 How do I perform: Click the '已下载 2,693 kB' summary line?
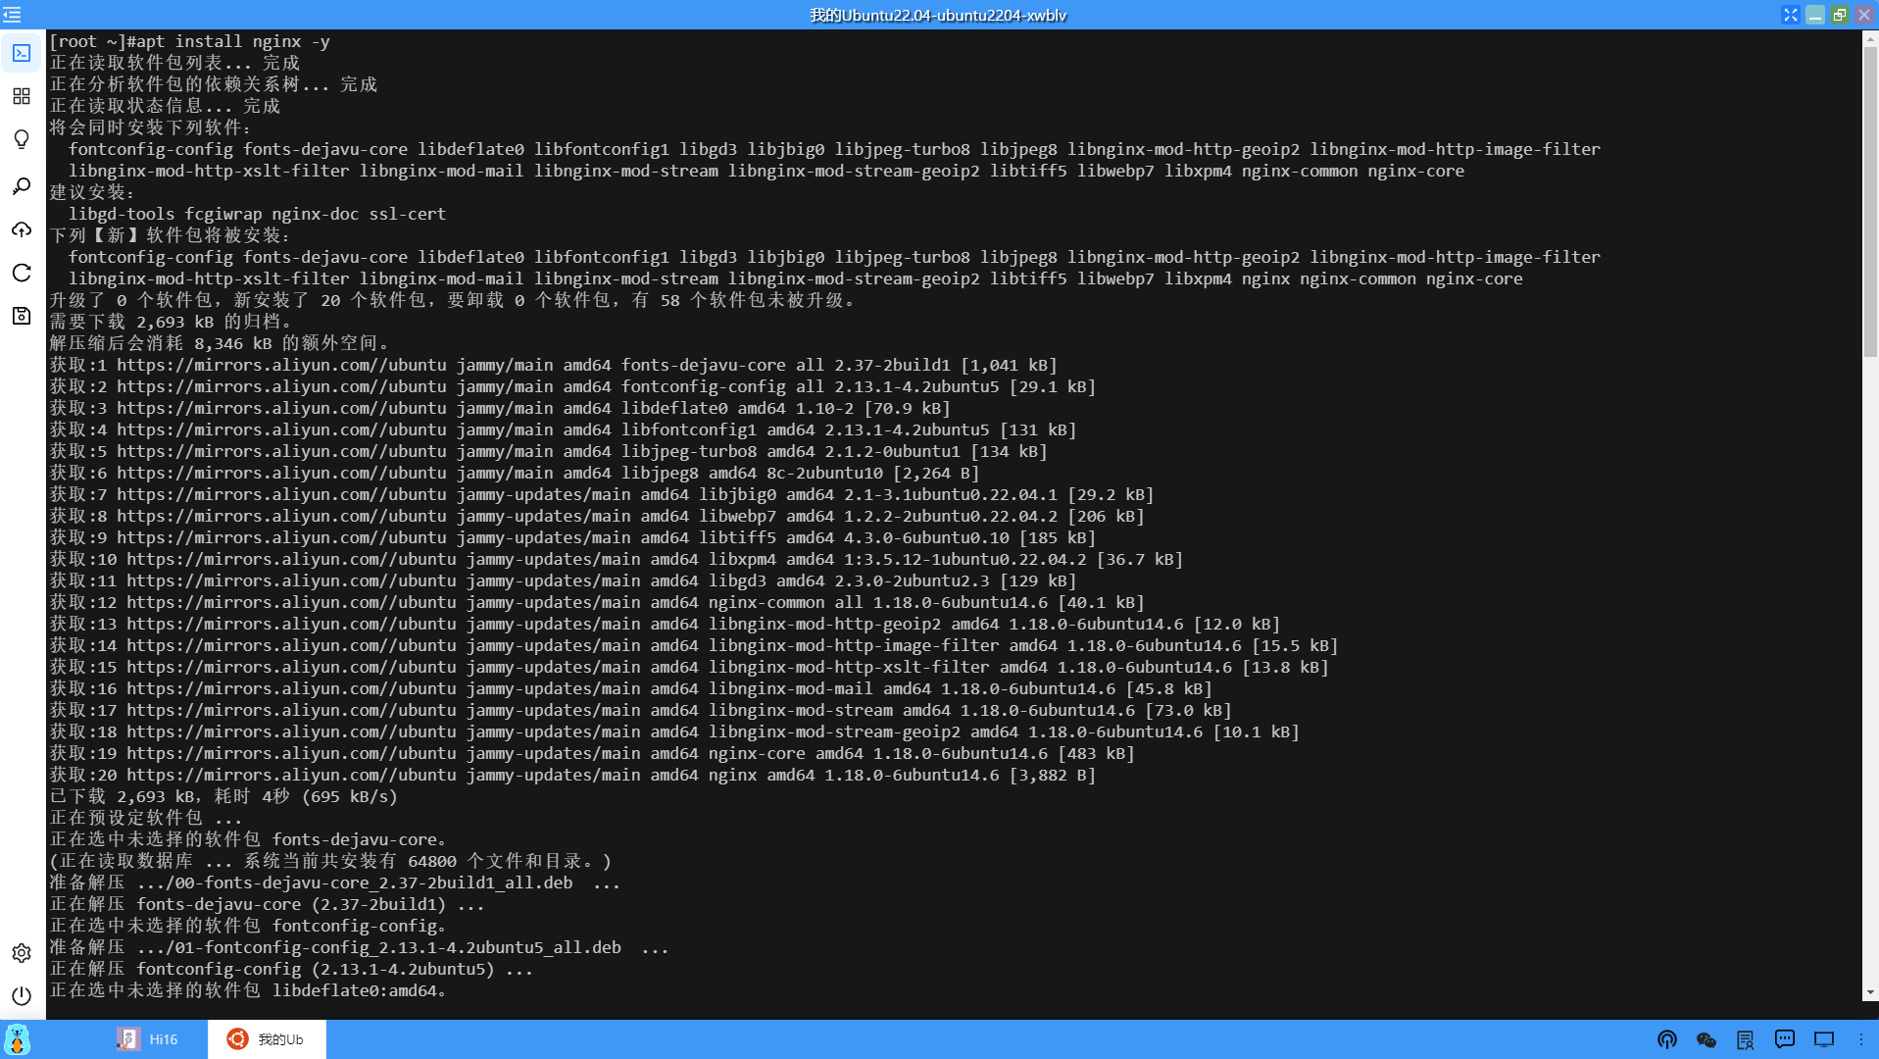click(x=223, y=796)
